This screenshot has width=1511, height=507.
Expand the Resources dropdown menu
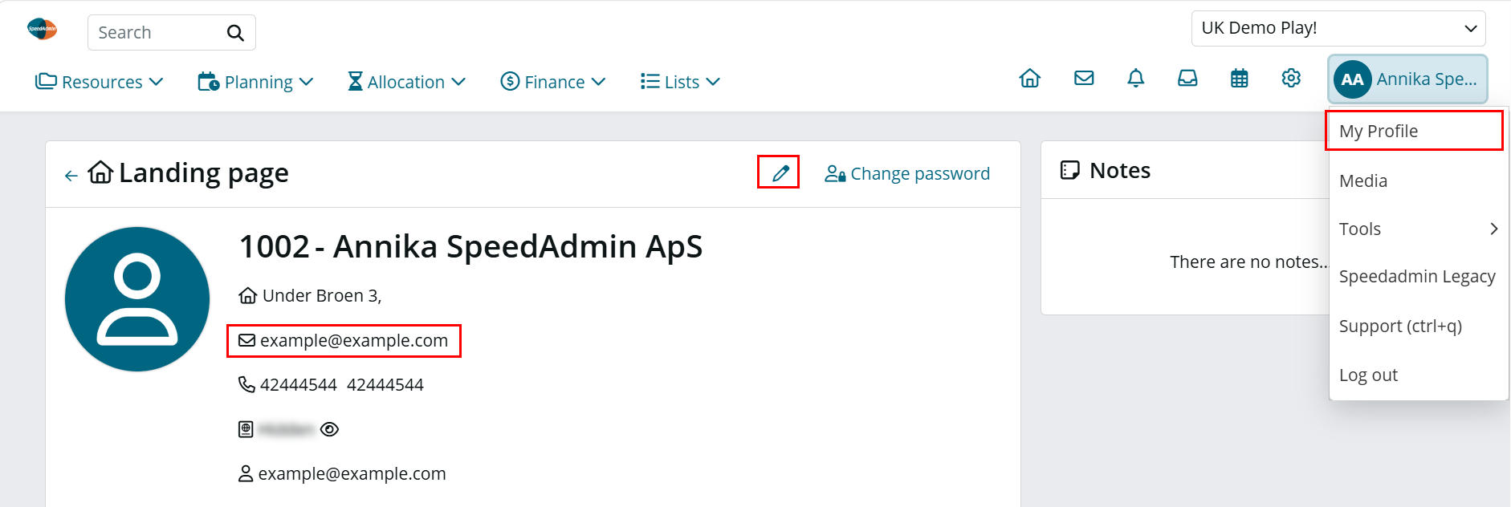point(100,82)
